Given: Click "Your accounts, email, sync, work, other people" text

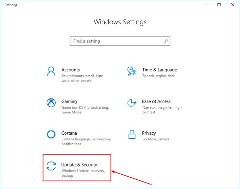Looking at the screenshot, I should click(x=83, y=78).
